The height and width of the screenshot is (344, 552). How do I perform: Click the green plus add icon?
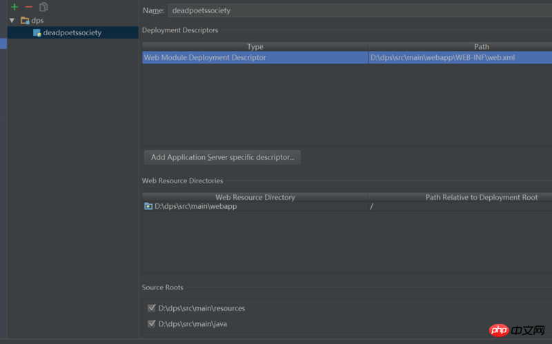[x=14, y=7]
